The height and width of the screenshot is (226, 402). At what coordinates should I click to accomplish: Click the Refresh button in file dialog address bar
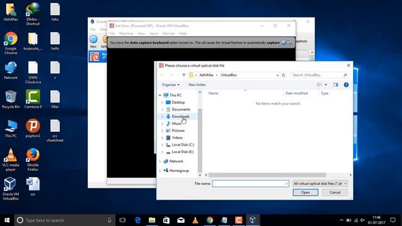coord(283,75)
